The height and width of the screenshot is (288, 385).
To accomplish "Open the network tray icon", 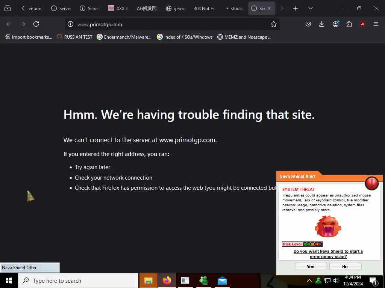I will [x=327, y=280].
